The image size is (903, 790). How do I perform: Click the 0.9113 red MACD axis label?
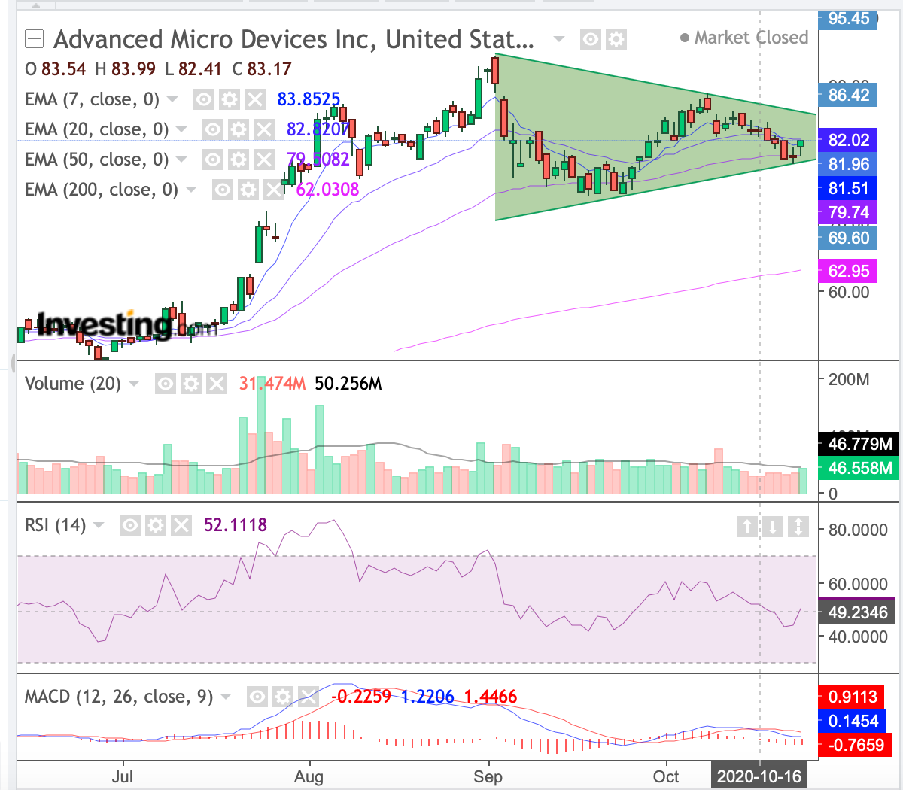[852, 697]
